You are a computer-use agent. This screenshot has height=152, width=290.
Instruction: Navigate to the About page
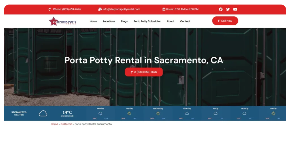tap(170, 21)
